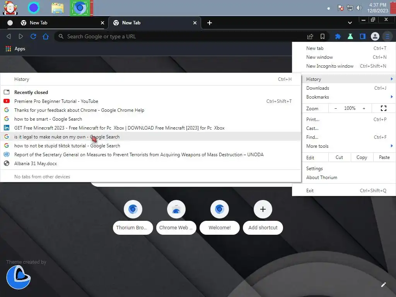Click the browser back arrow

[x=9, y=36]
